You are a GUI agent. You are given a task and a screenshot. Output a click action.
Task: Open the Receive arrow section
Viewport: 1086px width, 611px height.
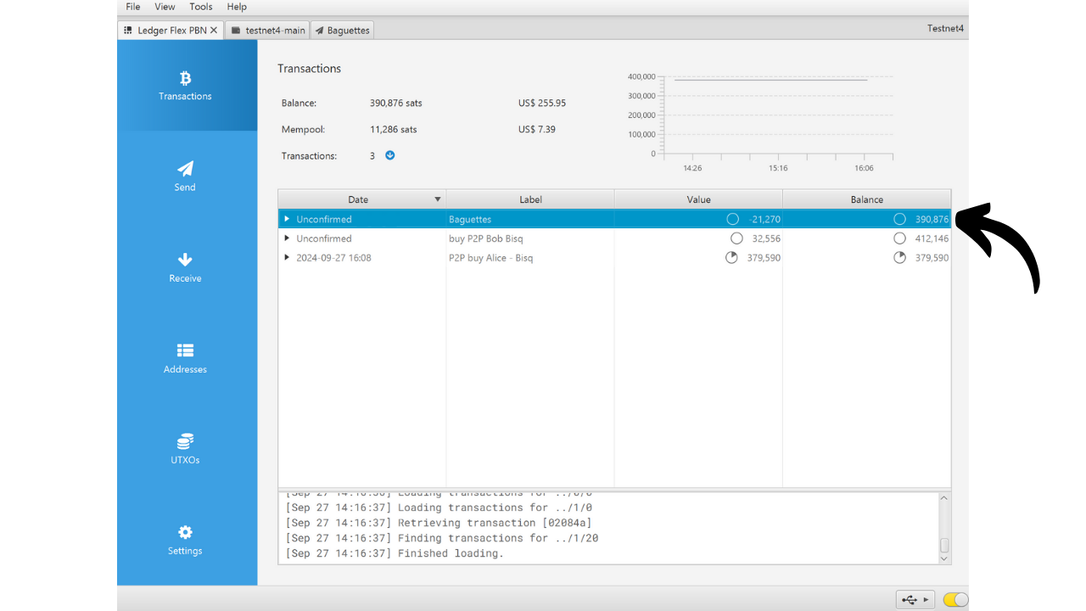(185, 267)
